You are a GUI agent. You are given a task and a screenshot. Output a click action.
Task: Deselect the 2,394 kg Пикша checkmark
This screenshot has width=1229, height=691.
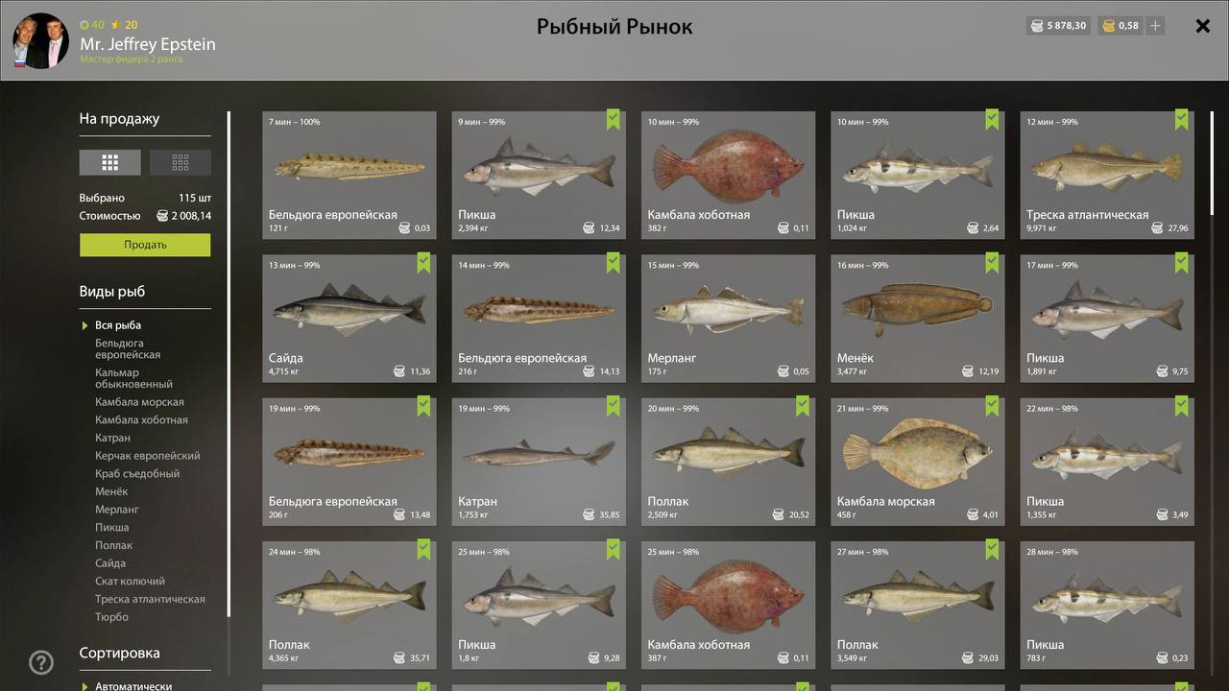coord(614,120)
